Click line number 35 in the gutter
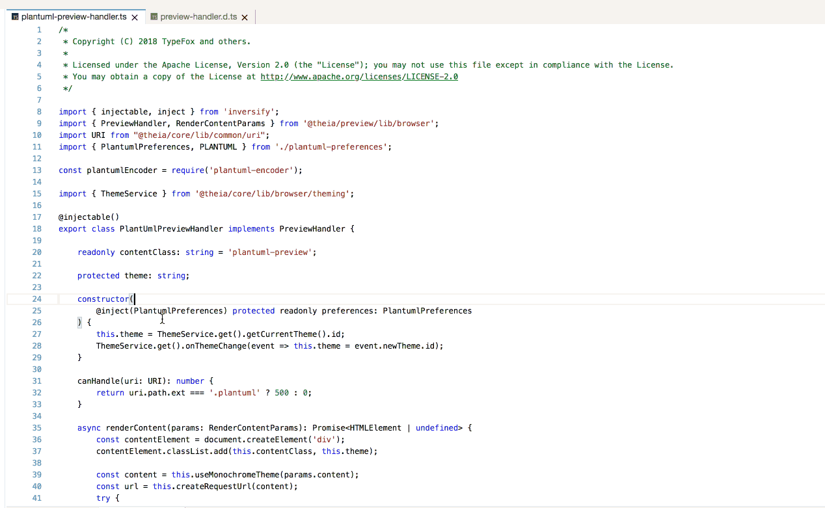 [x=36, y=428]
